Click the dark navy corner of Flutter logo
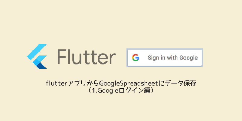 (43, 65)
